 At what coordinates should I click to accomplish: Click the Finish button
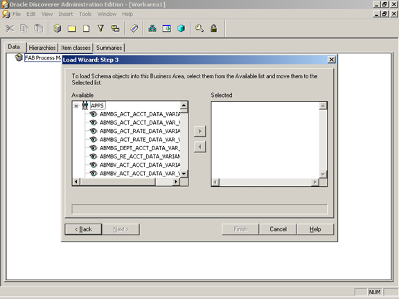click(240, 229)
